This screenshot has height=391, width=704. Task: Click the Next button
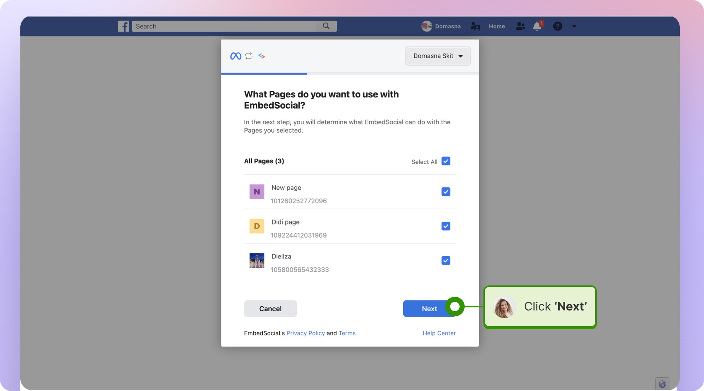429,308
